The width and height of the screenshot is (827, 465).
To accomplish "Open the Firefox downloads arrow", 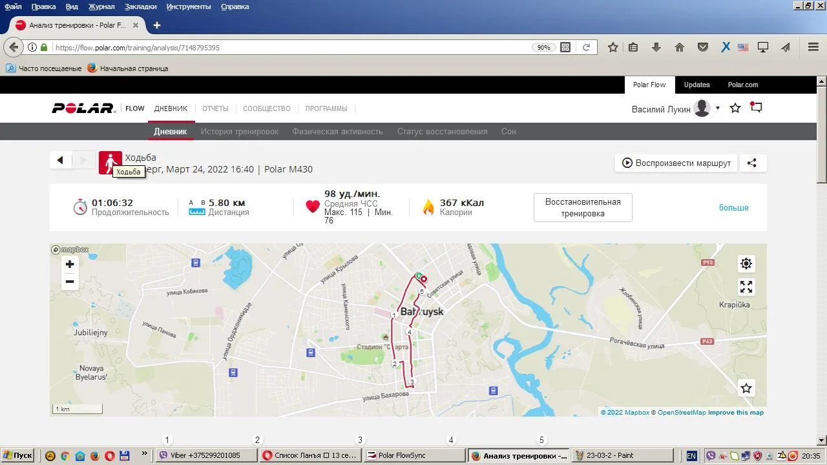I will [x=656, y=47].
